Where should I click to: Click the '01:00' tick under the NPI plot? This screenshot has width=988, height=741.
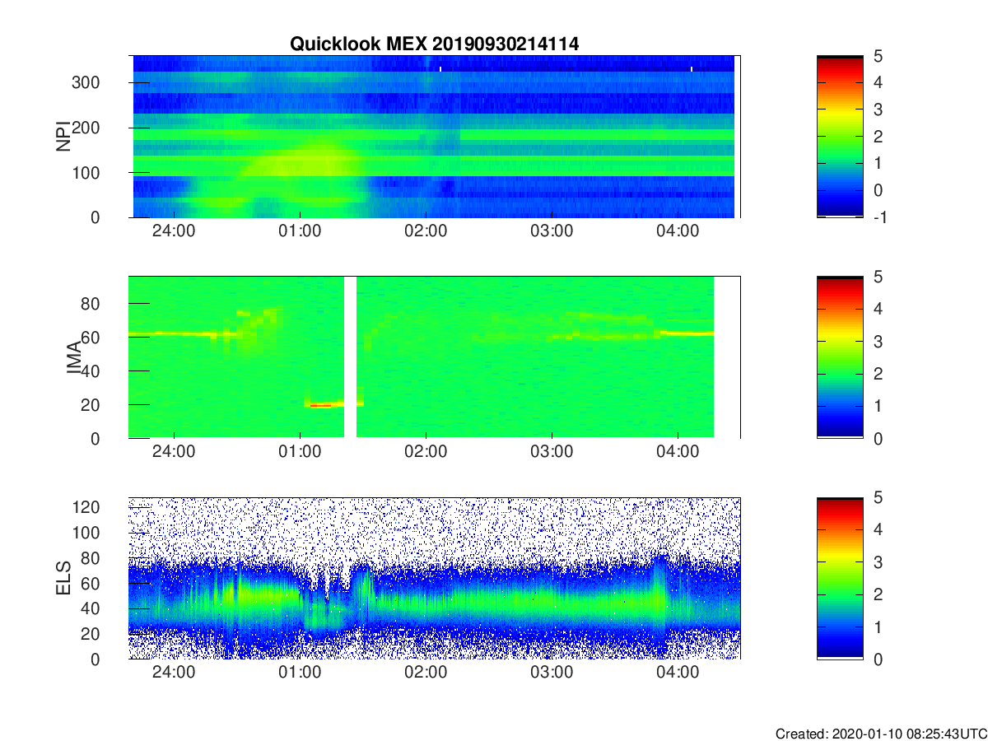300,231
